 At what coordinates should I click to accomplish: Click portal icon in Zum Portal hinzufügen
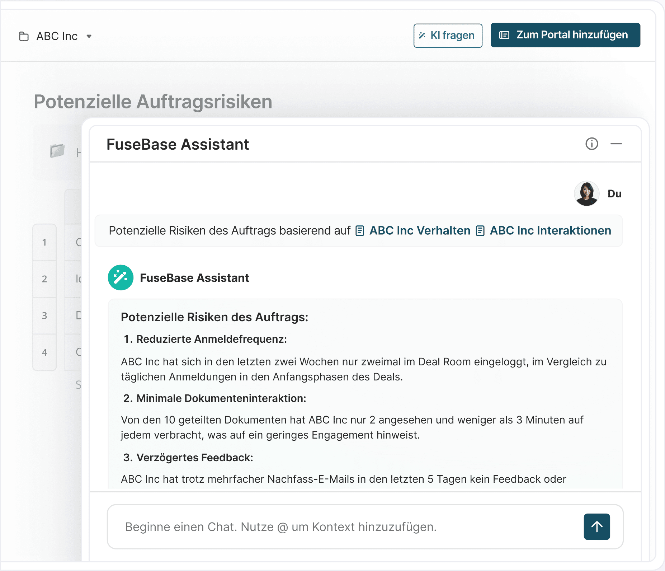coord(504,35)
